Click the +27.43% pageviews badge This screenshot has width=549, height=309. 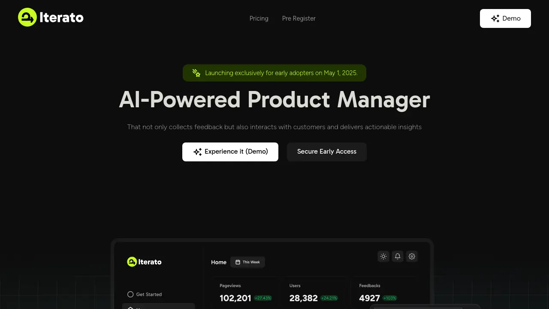click(x=263, y=298)
